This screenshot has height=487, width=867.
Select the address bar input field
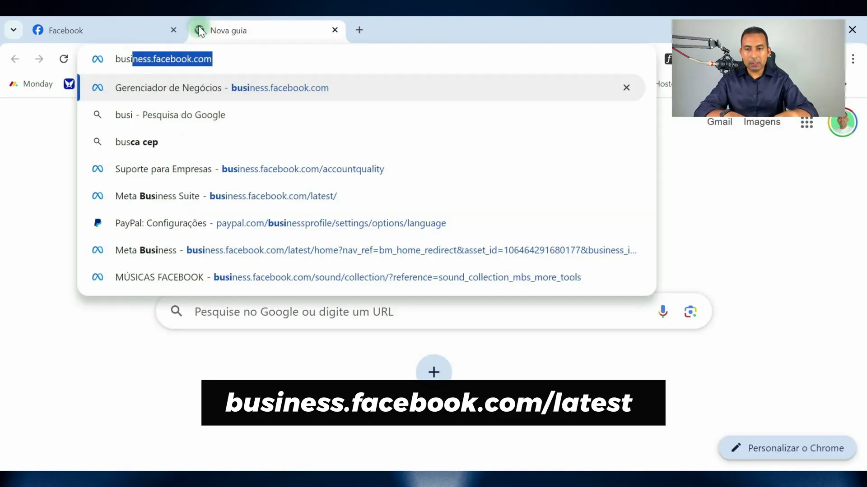coord(164,59)
